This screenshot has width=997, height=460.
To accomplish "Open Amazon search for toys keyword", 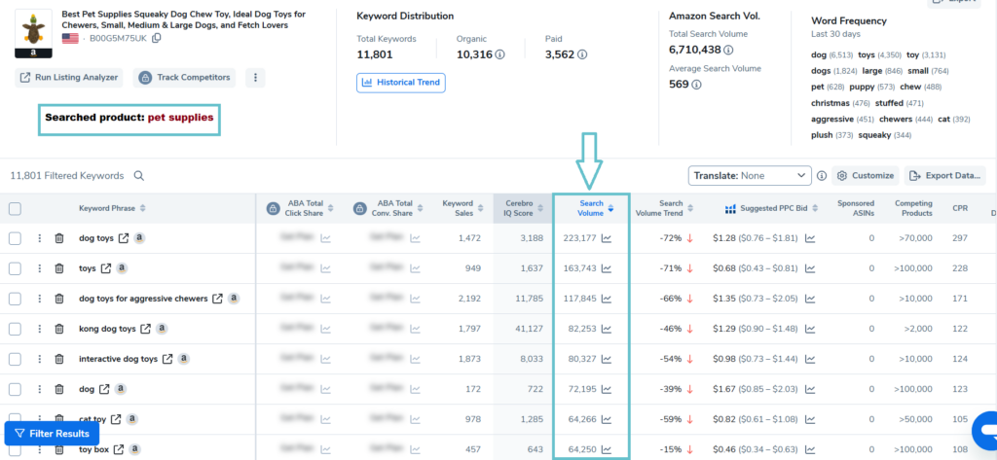I will pos(121,268).
